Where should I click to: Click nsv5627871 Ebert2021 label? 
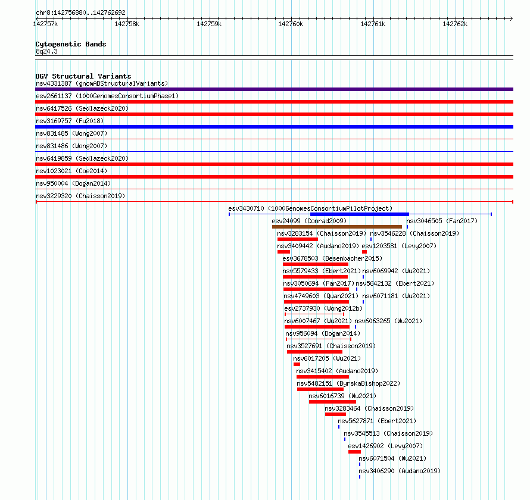tap(377, 421)
